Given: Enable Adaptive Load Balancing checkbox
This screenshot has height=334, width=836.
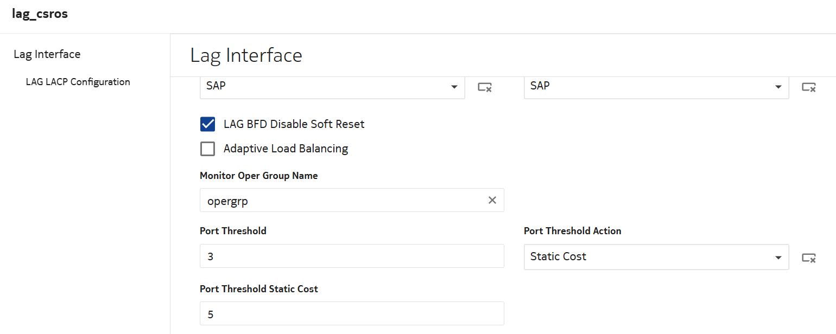Looking at the screenshot, I should point(207,149).
